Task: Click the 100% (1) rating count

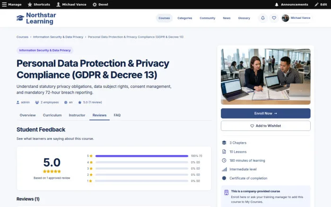Action: tap(197, 156)
